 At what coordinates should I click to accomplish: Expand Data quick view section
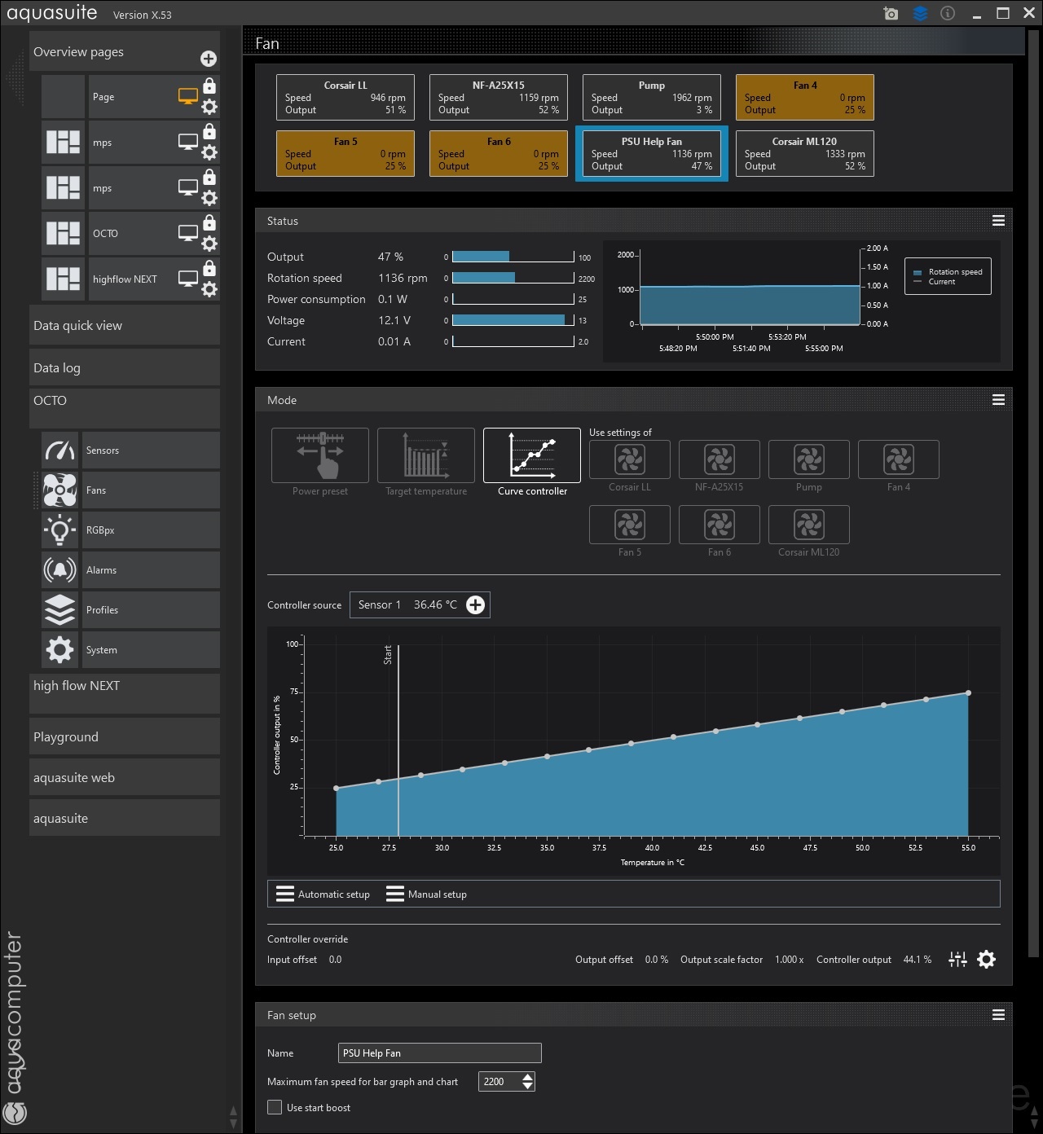125,325
